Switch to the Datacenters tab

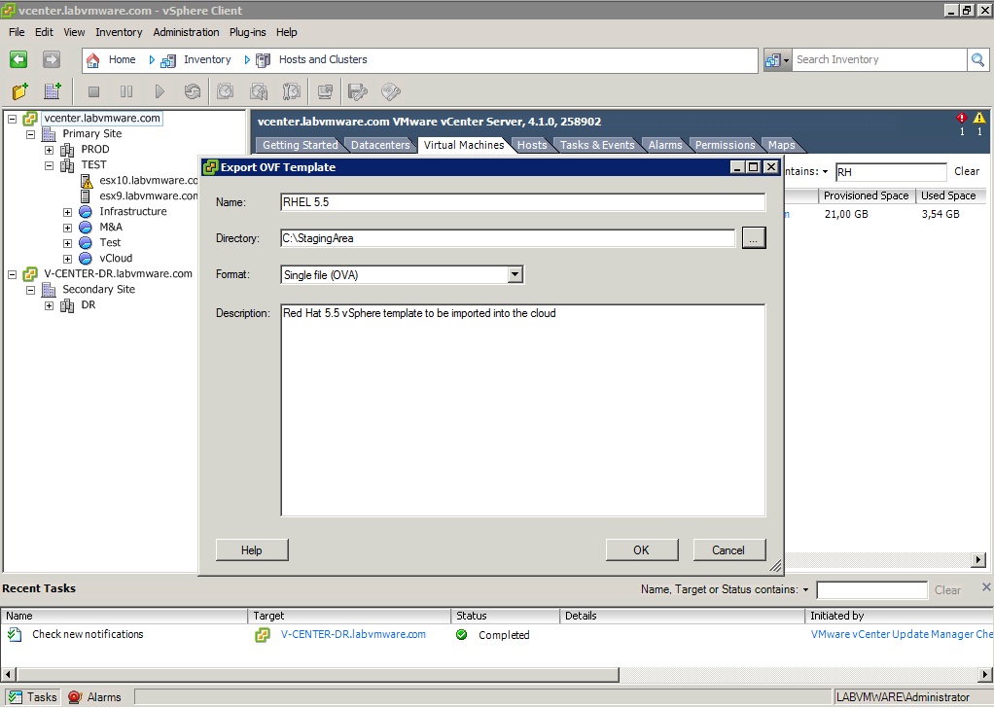[x=380, y=145]
